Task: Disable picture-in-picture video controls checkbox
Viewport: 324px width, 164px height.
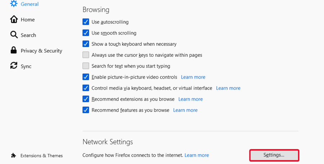Action: pyautogui.click(x=86, y=77)
